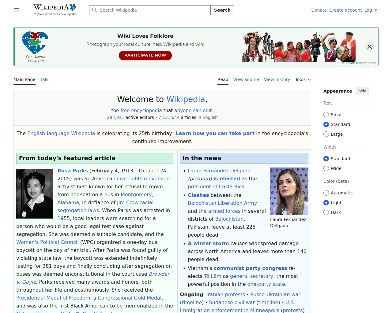
Task: Open the Clashes news link
Action: click(198, 195)
